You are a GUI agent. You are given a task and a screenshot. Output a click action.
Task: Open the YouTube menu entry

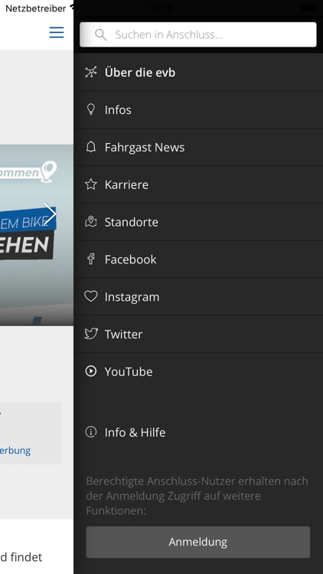[198, 371]
